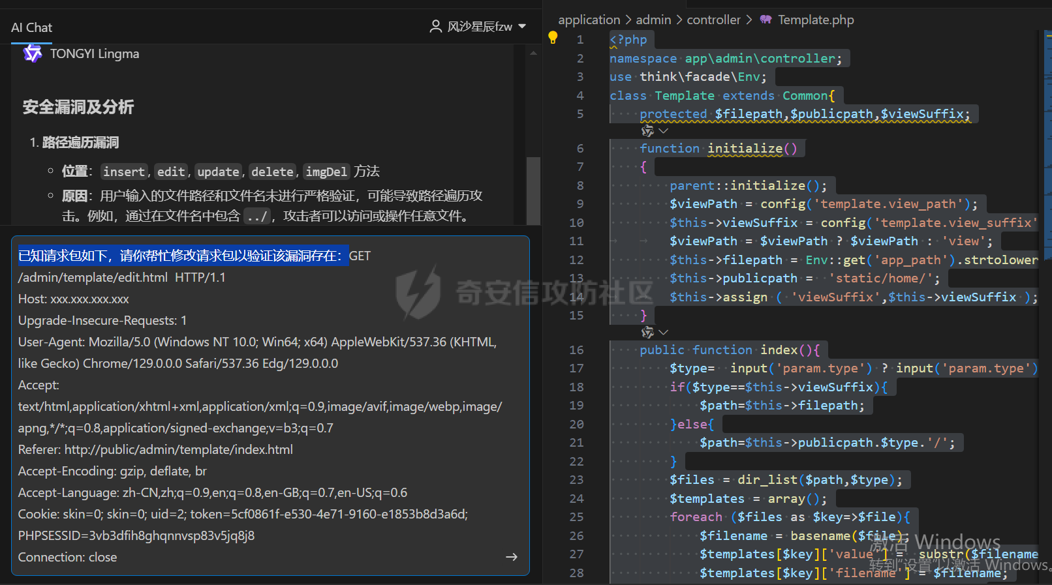Viewport: 1052px width, 585px height.
Task: Click line number 6 in the gutter
Action: coord(580,149)
